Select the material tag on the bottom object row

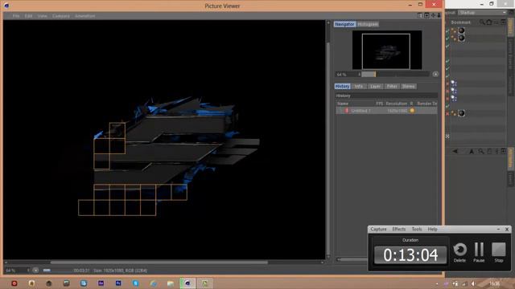(461, 113)
